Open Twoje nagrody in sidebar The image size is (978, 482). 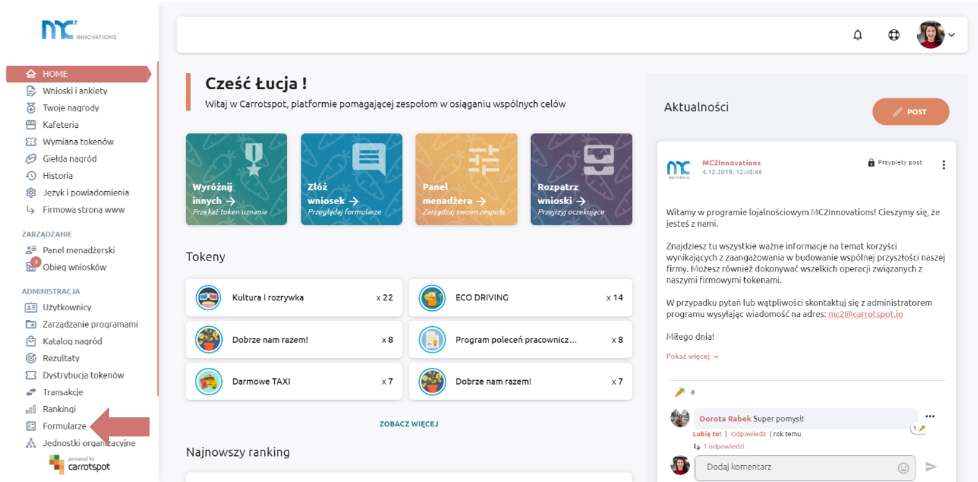pyautogui.click(x=70, y=108)
